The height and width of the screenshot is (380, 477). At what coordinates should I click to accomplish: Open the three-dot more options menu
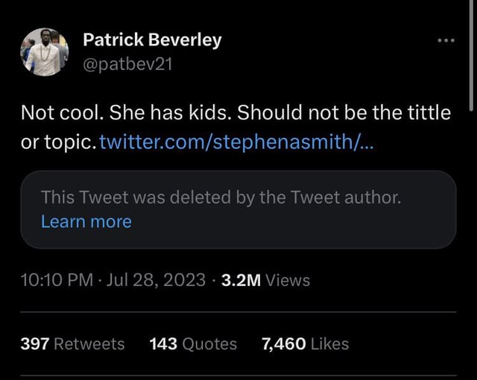[x=445, y=40]
